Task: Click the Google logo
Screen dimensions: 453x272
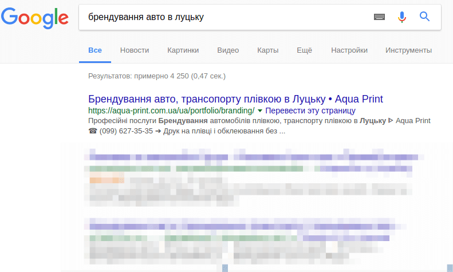Action: 35,18
